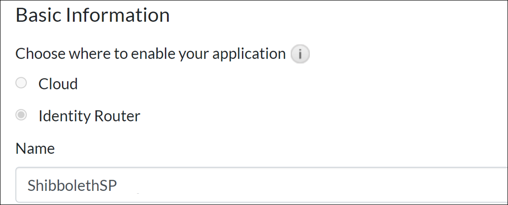Click empty space at right of Name field
The height and width of the screenshot is (205, 508).
(x=425, y=185)
